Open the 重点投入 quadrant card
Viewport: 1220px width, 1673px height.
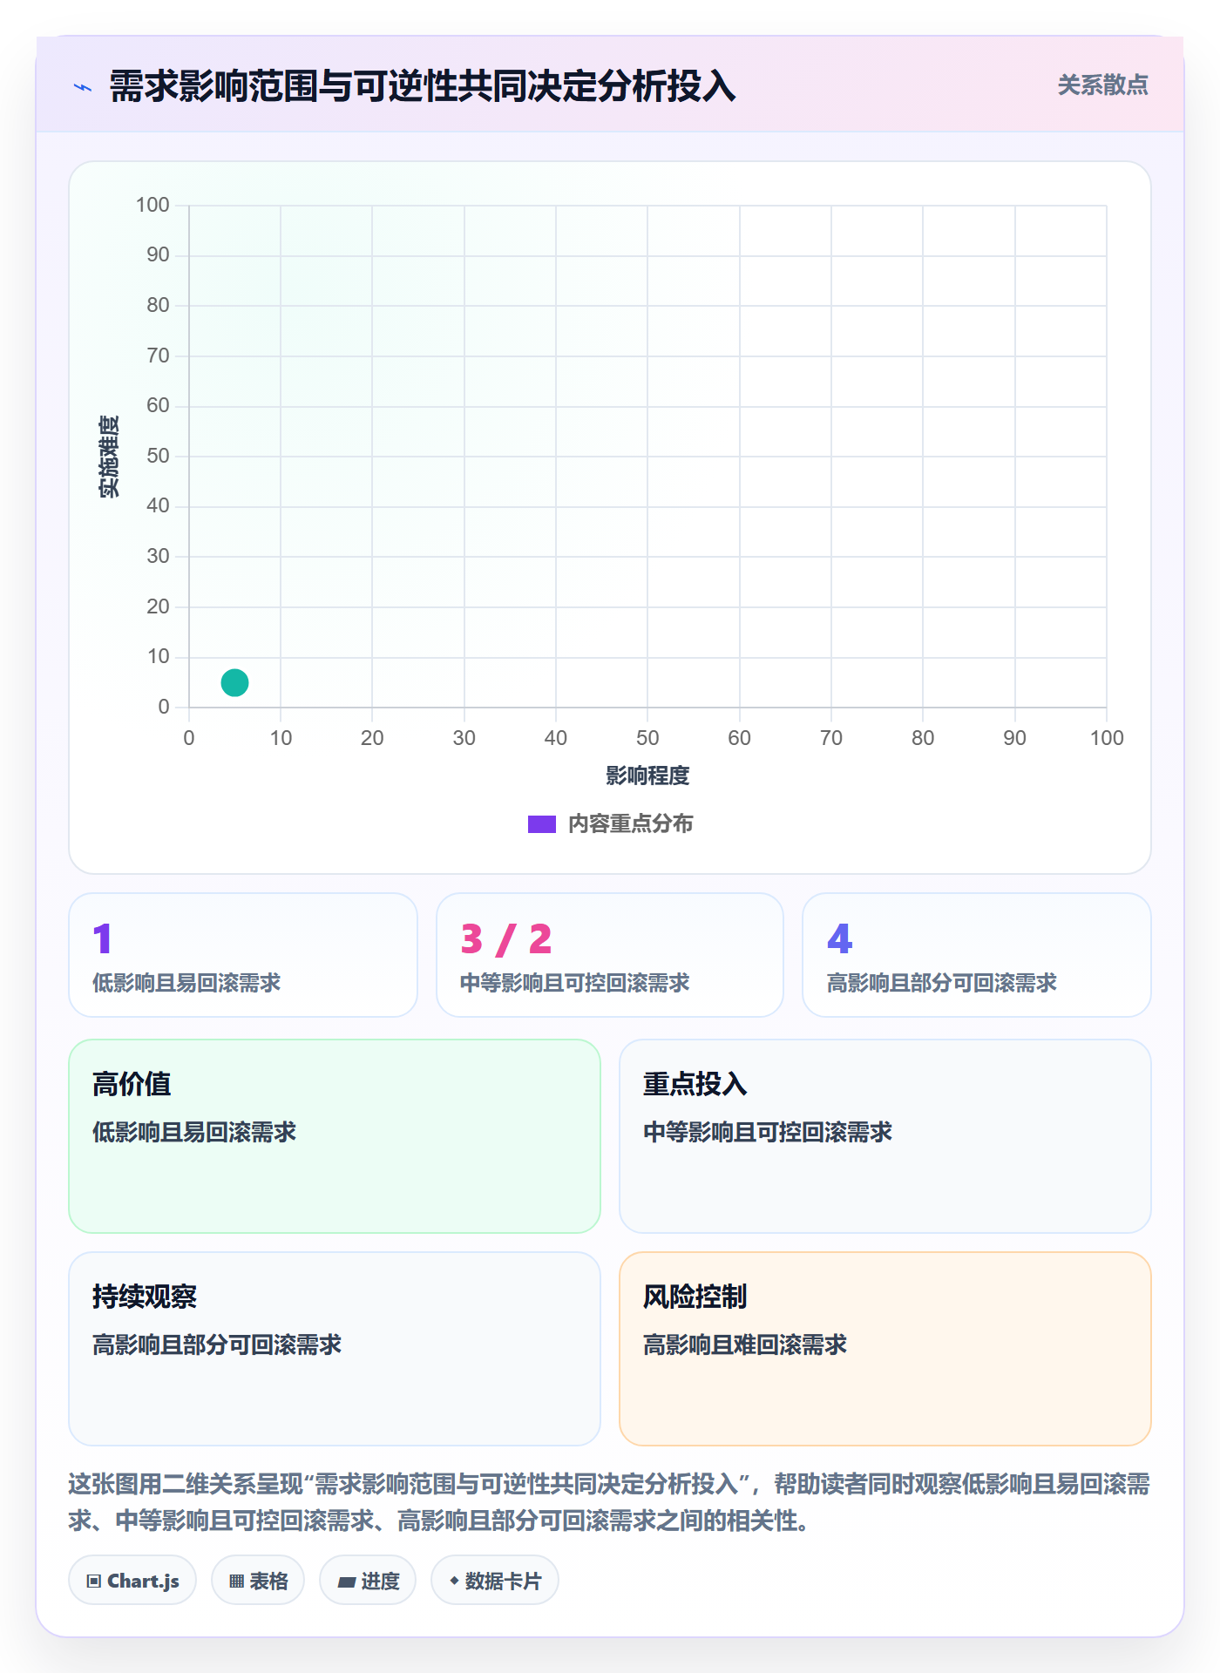coord(885,1136)
